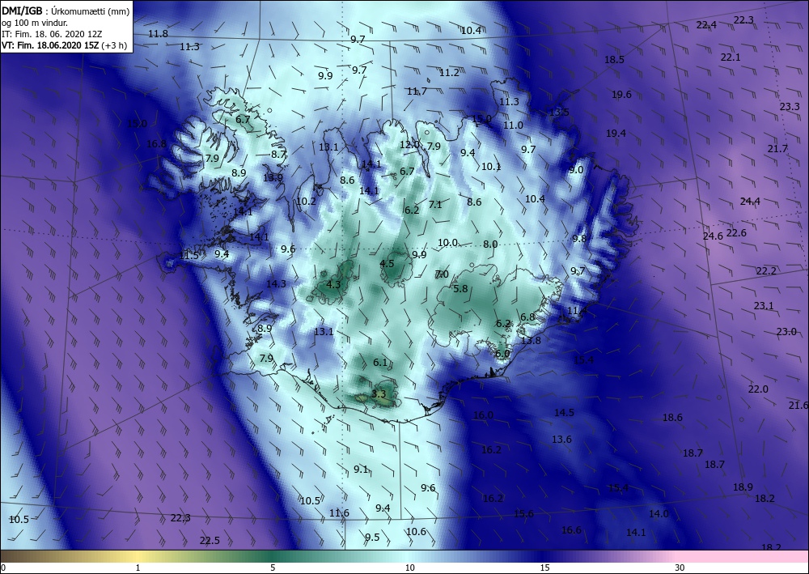Click the value 19.6 on the map
Image resolution: width=809 pixels, height=574 pixels.
[x=621, y=95]
